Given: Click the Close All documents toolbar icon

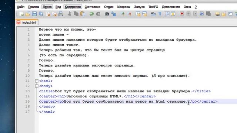Looking at the screenshot, I should (54, 14).
